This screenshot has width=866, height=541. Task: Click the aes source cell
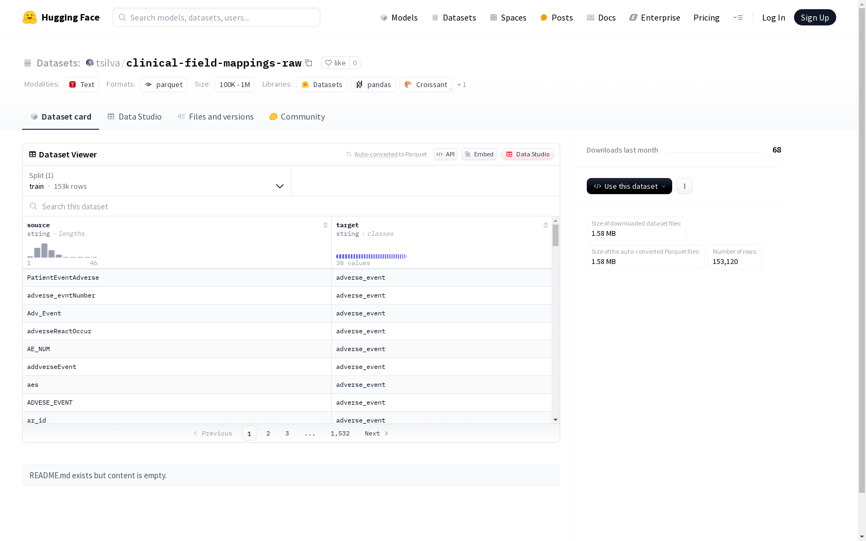pos(177,385)
